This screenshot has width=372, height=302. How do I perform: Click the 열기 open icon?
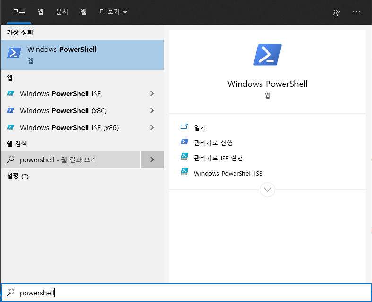click(x=184, y=126)
